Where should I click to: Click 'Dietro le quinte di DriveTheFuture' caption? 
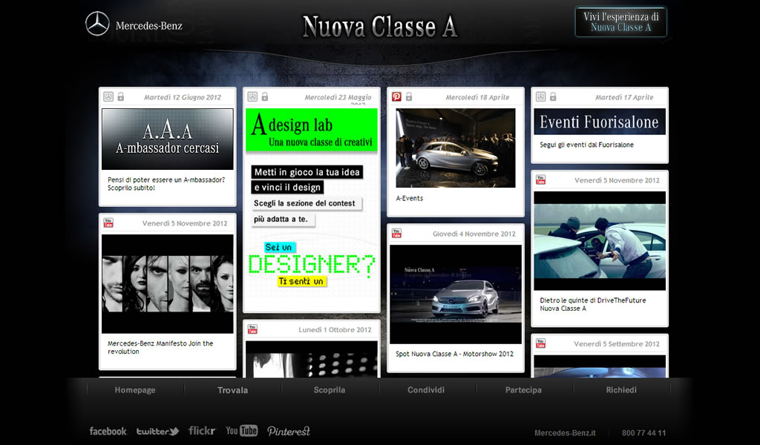(x=593, y=300)
